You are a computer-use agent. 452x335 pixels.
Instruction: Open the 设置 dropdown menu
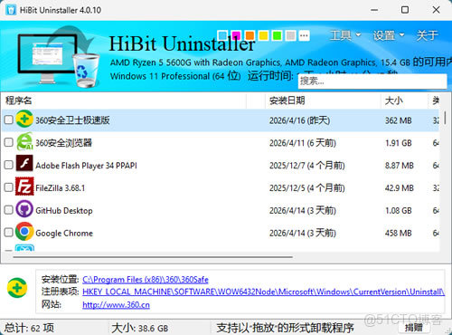tap(389, 35)
